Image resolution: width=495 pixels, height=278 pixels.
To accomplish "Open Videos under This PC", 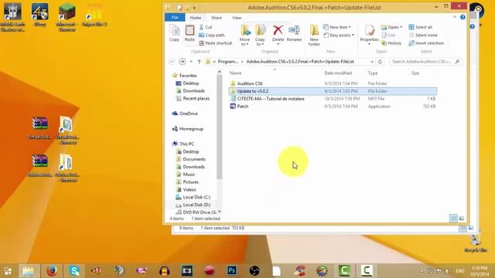I will tap(189, 189).
